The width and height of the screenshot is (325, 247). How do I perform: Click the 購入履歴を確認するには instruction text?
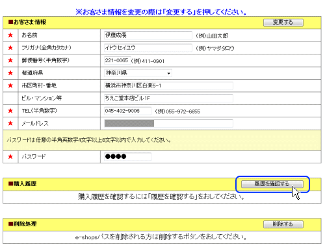click(161, 196)
